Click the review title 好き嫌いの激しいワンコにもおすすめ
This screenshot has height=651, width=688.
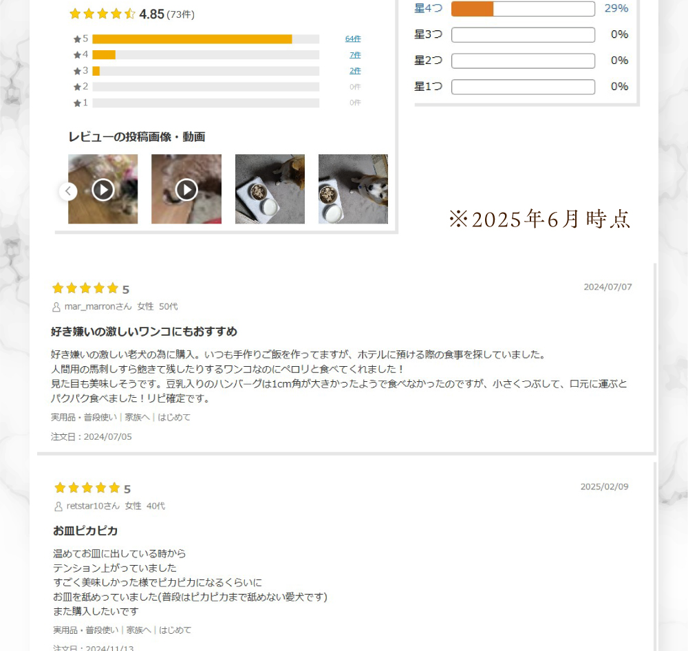[x=144, y=332]
